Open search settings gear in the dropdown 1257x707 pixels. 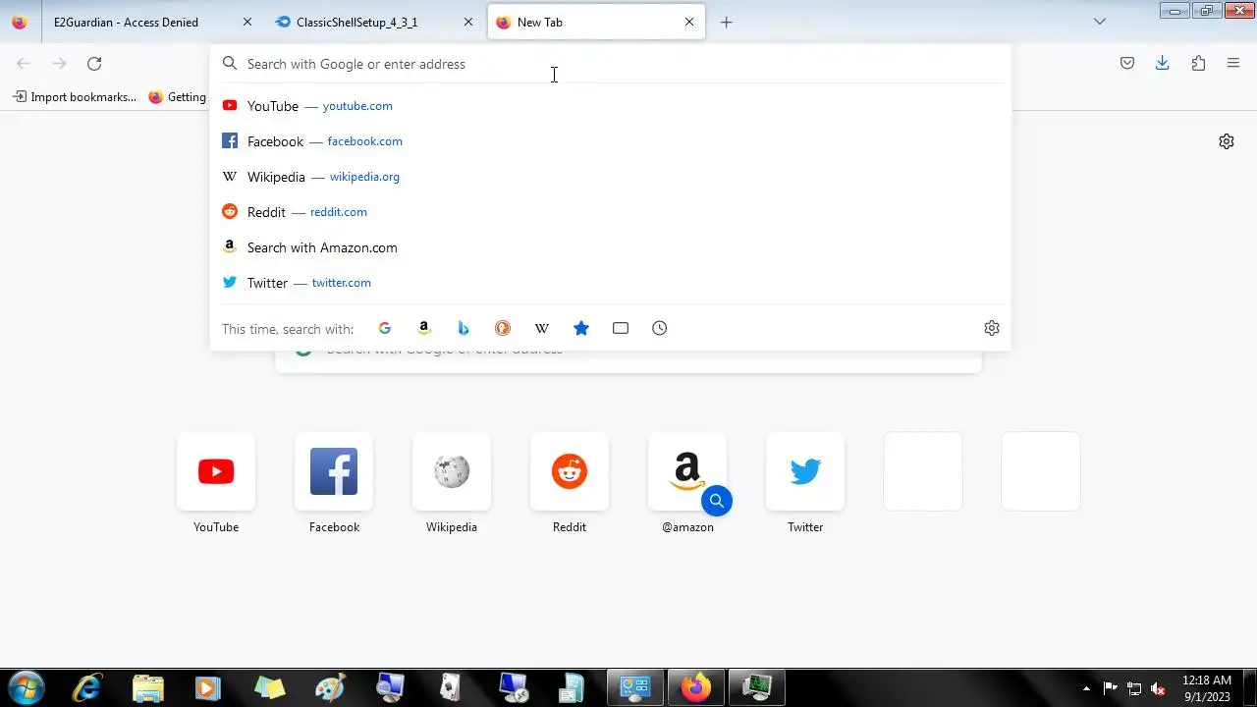tap(992, 328)
